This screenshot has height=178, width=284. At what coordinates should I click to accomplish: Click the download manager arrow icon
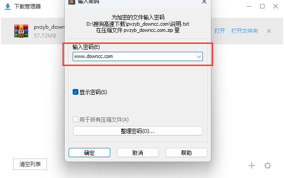[8, 7]
